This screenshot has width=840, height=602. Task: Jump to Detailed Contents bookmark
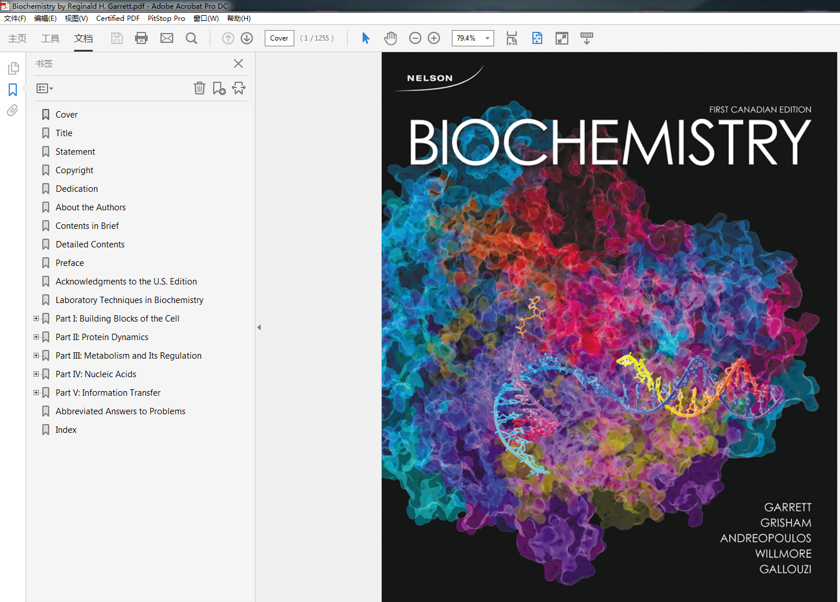click(x=90, y=245)
